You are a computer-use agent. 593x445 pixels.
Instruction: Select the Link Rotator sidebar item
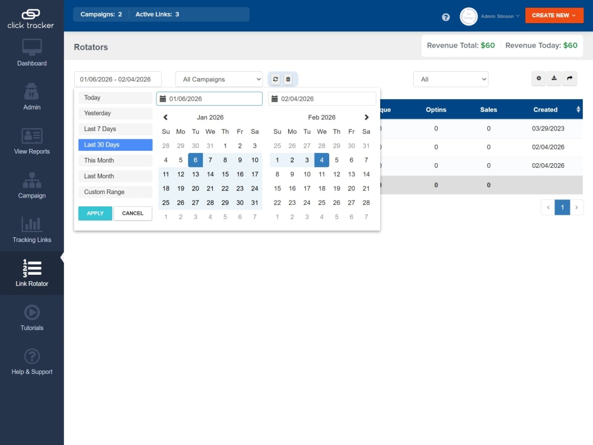pos(32,273)
